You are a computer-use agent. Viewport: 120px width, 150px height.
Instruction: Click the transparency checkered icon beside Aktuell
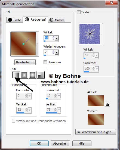[107, 104]
